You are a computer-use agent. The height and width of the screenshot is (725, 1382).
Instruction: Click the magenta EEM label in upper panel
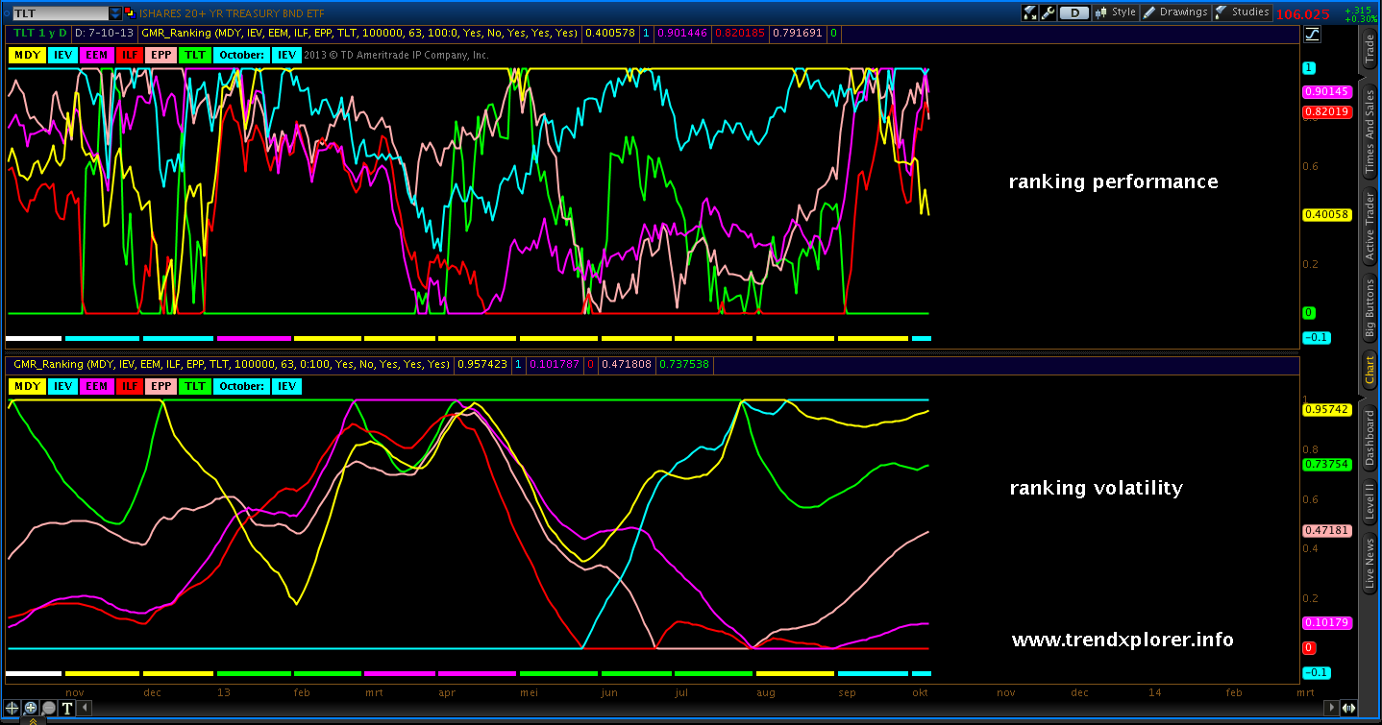point(97,55)
